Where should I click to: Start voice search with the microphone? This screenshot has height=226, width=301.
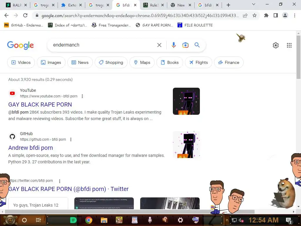point(173,45)
